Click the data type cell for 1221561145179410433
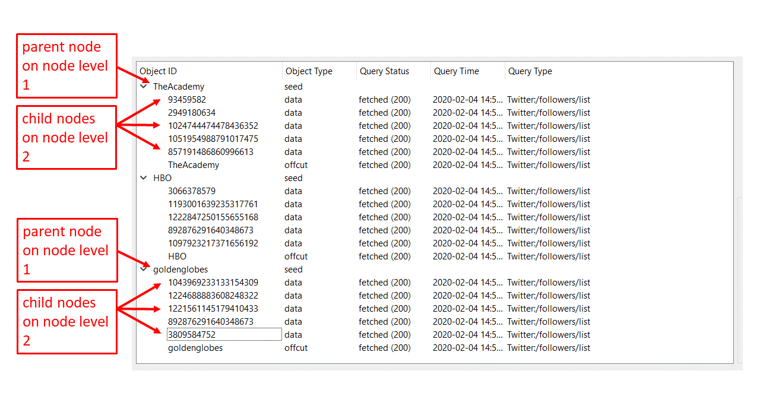Viewport: 760px width, 393px height. [293, 309]
